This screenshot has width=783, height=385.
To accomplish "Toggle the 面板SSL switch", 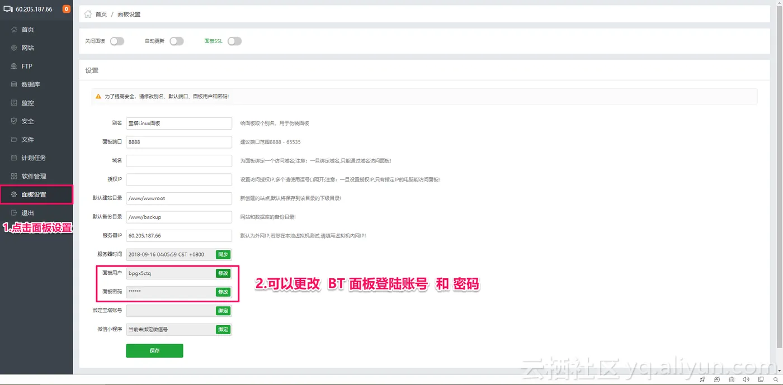I will (x=234, y=41).
